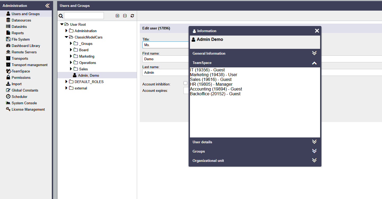Screen dimensions: 382x199
Task: Click the Account expires input field
Action: tap(186, 90)
